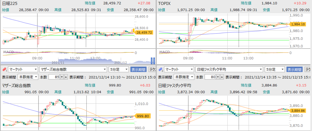Increase 本数 with the up arrow beside 80
312x131 pixels.
[222, 77]
